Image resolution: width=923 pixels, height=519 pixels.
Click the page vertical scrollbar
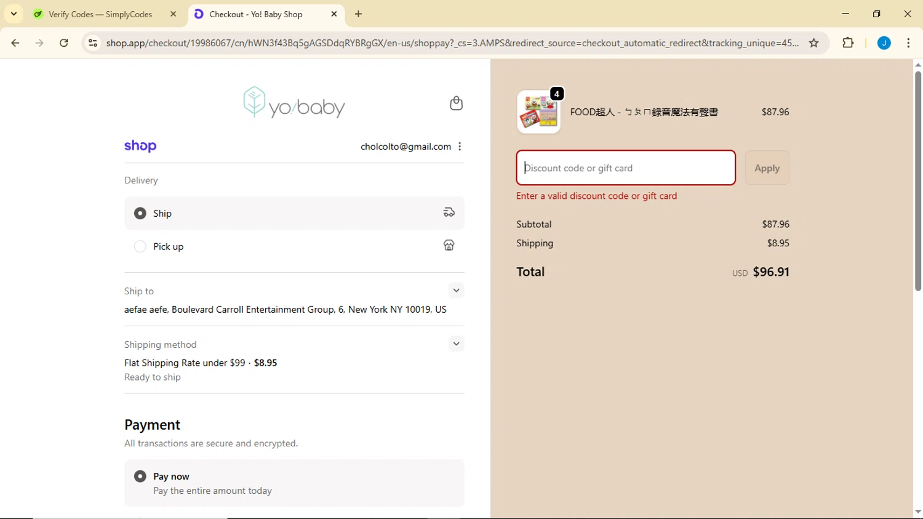[917, 180]
